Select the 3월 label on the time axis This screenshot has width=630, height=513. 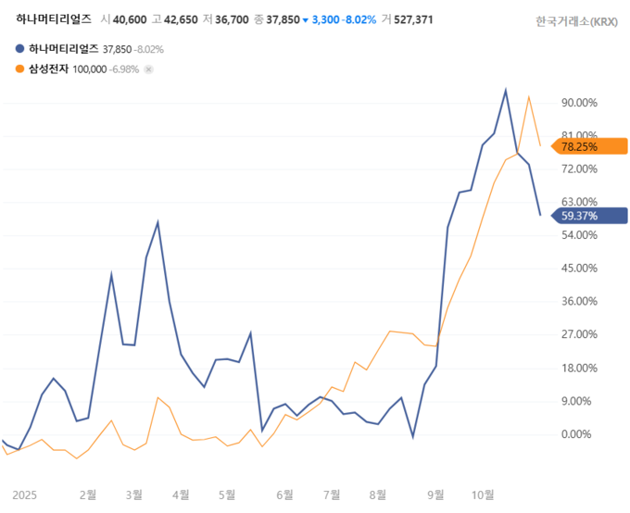tap(133, 494)
